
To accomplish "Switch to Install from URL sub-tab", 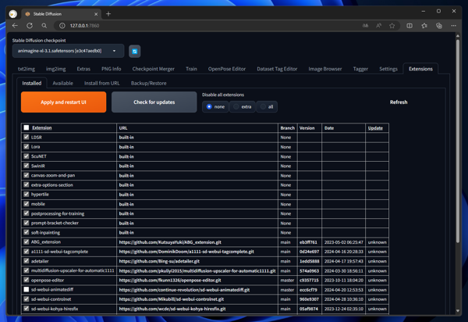I will [x=101, y=83].
